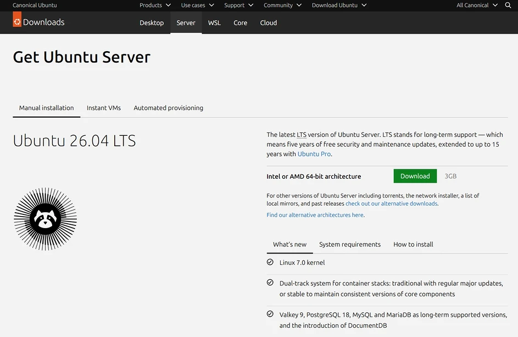The height and width of the screenshot is (337, 518).
Task: Click the 3GB file size text
Action: pos(450,176)
